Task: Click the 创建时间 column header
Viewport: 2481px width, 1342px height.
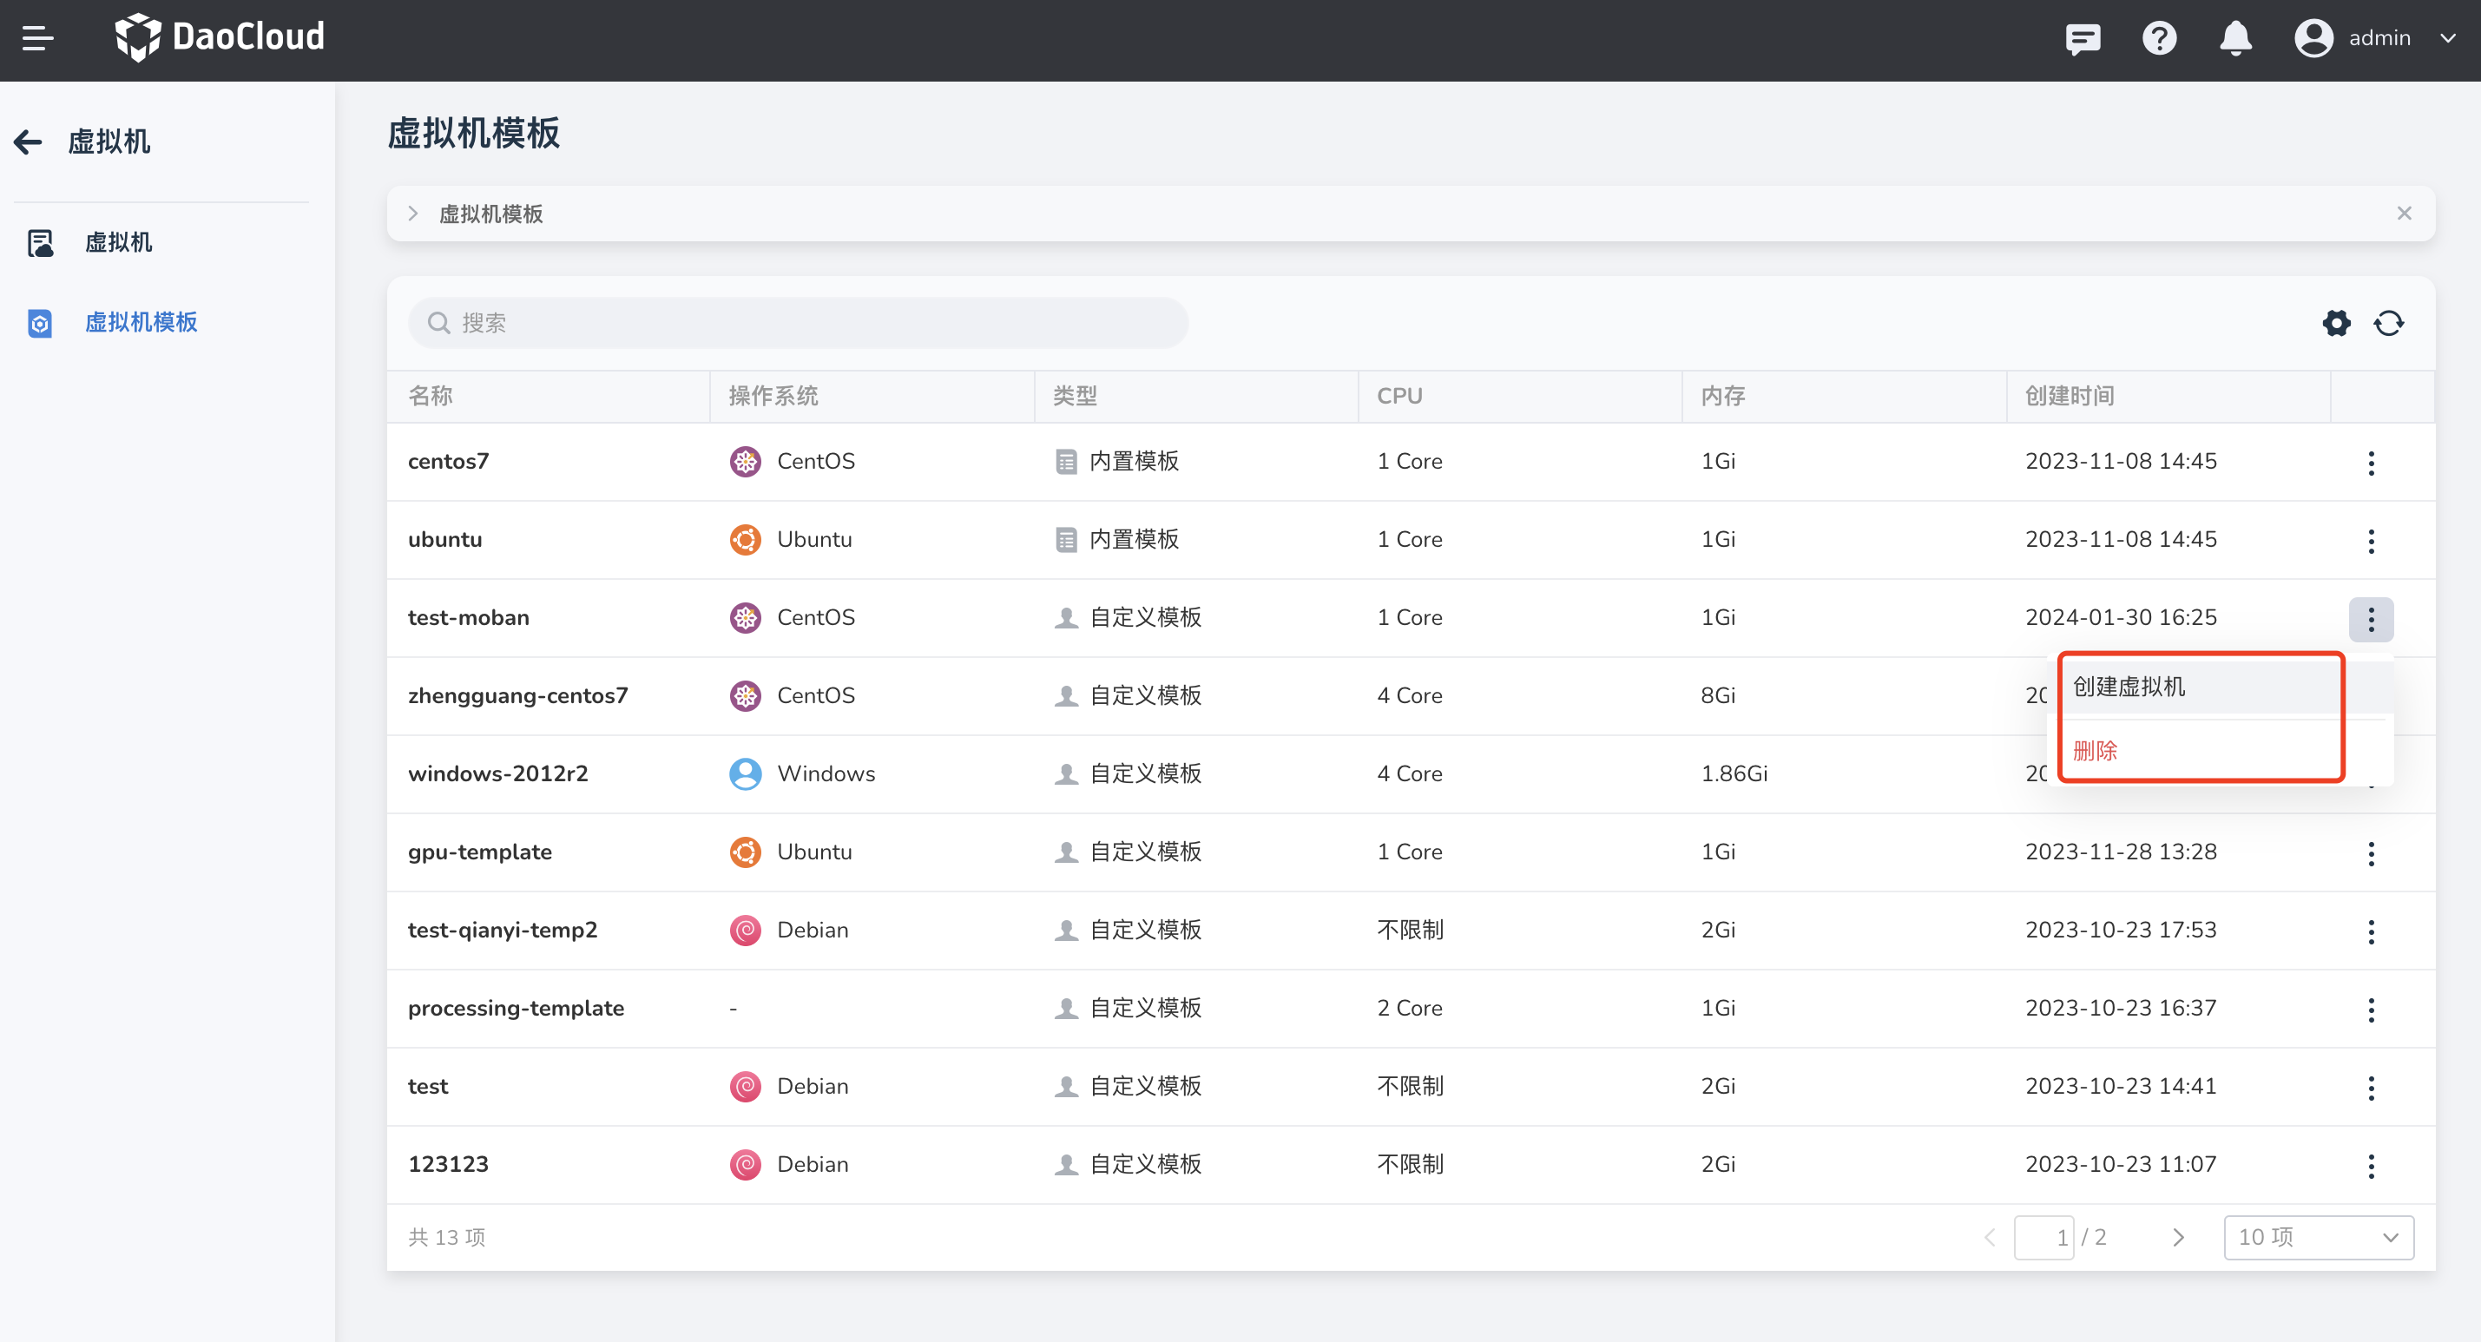Action: pyautogui.click(x=2070, y=396)
